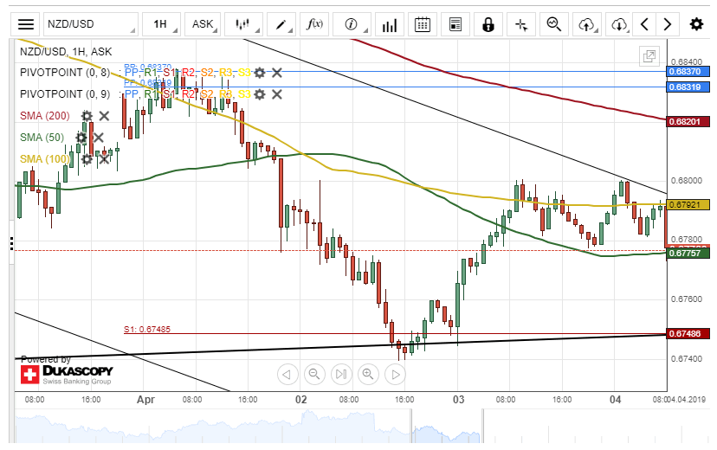Click the NZD/USD, 1H, ASK chart title
The height and width of the screenshot is (450, 717).
(66, 52)
